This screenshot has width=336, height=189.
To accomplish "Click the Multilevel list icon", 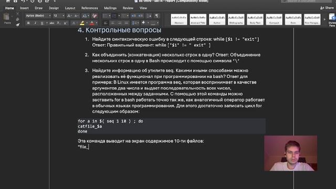I will [x=124, y=16].
